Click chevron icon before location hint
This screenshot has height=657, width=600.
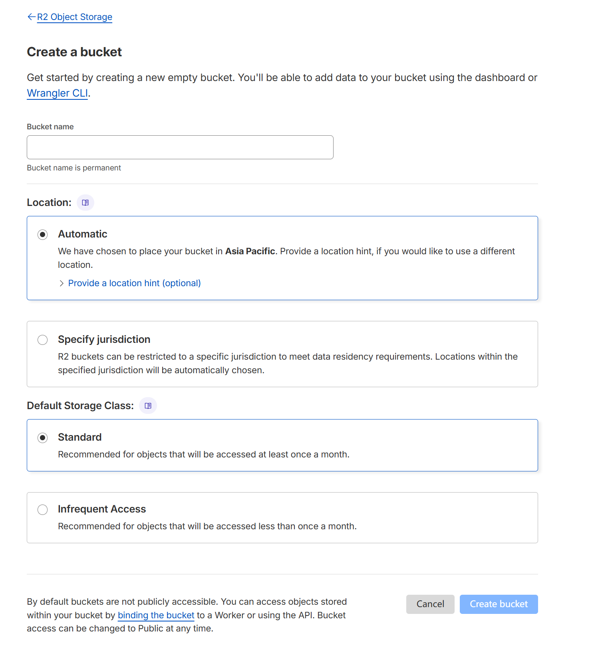coord(62,283)
